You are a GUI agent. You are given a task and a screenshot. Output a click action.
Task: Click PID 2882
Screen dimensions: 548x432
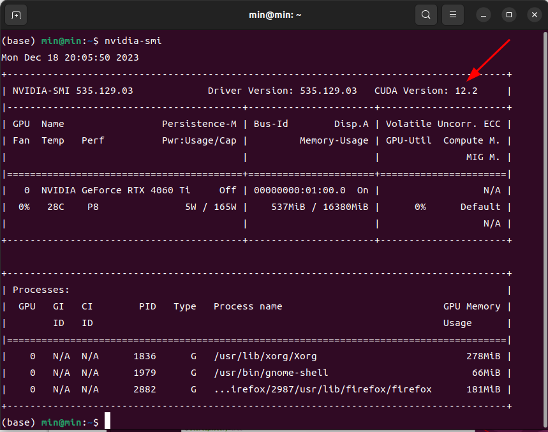(x=145, y=390)
